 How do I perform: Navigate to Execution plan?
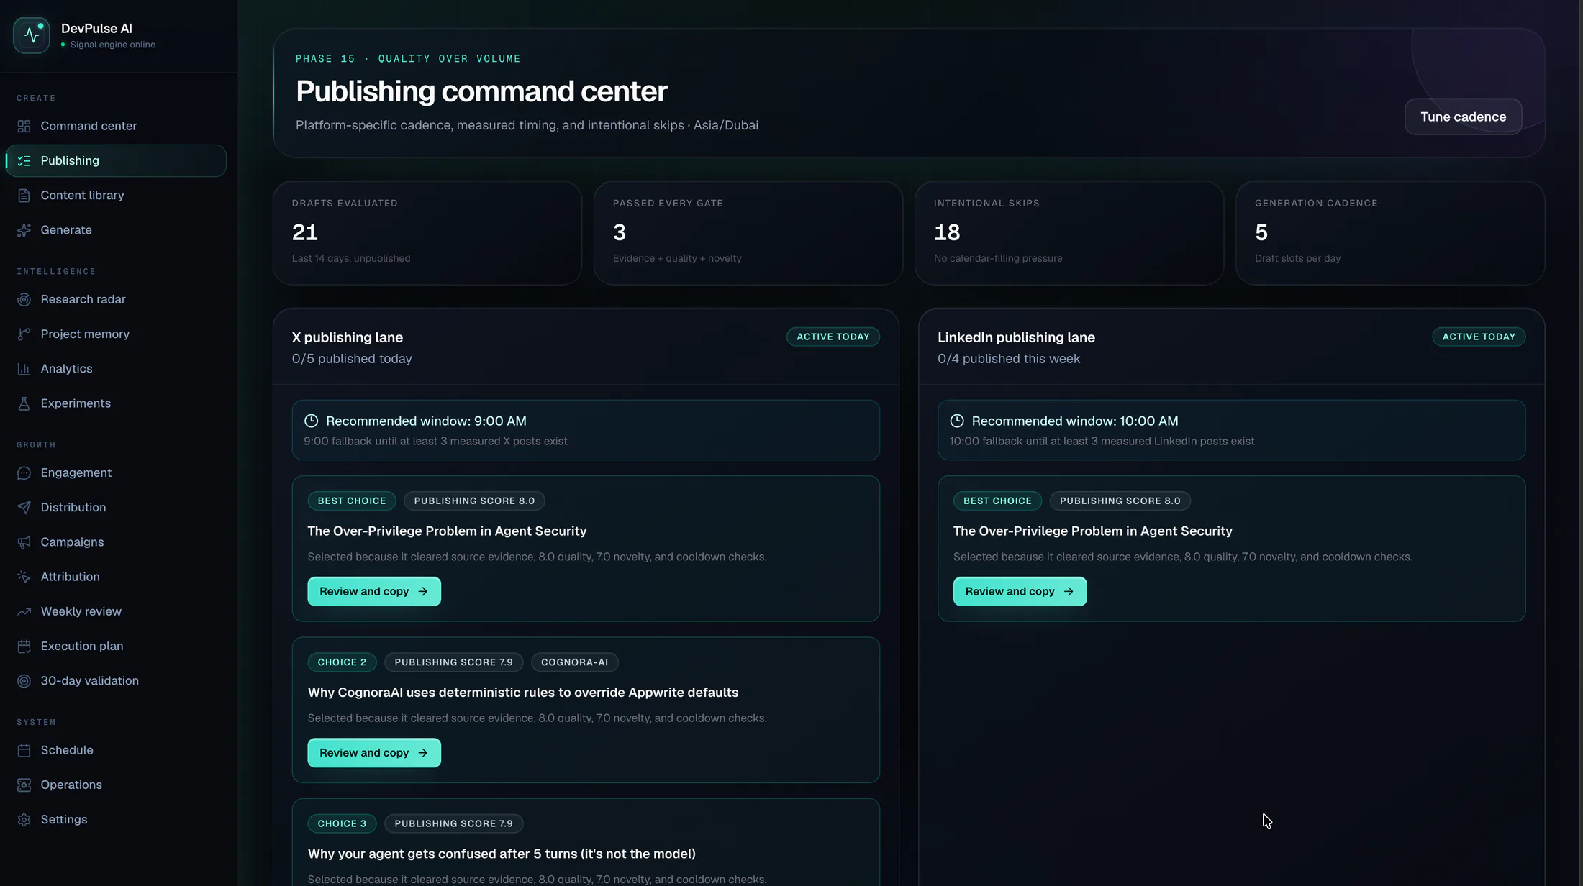pyautogui.click(x=116, y=646)
